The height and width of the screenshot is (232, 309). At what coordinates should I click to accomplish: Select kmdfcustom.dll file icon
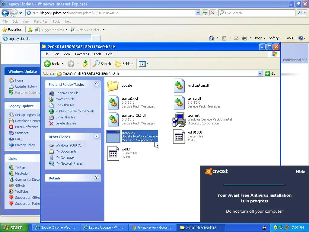click(x=179, y=85)
